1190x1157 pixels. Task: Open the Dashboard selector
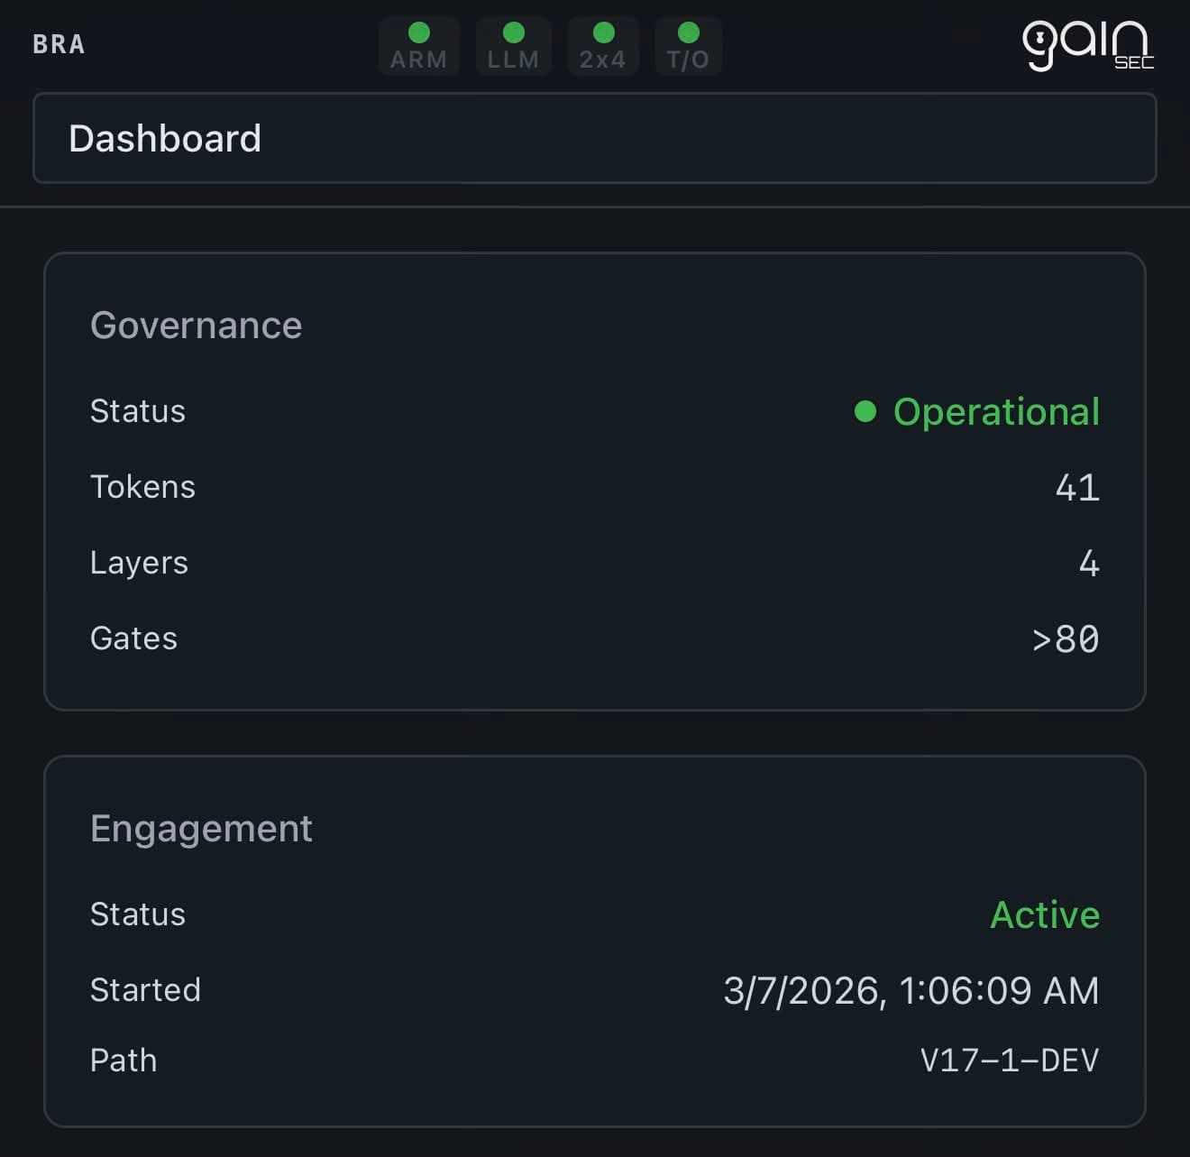(x=595, y=139)
